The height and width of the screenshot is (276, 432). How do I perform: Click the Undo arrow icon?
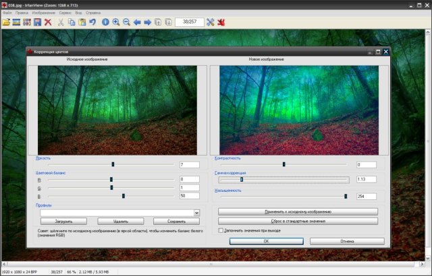click(92, 22)
